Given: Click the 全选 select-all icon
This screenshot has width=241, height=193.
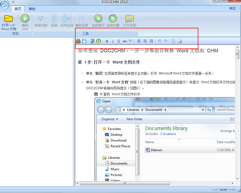Looking at the screenshot, I should (54, 18).
